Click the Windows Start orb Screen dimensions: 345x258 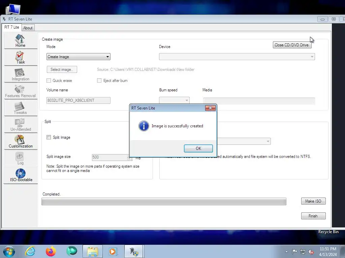coord(9,251)
